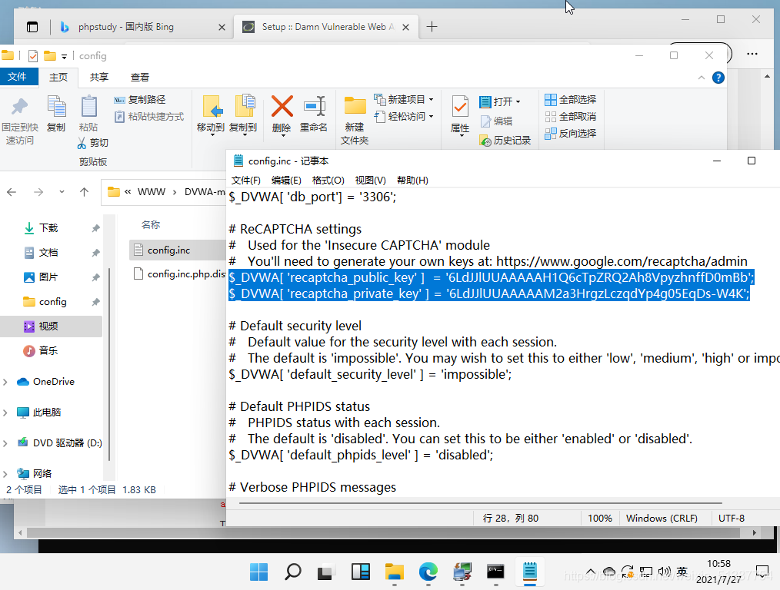Click the Copy icon in ribbon
The image size is (780, 590).
pos(56,106)
